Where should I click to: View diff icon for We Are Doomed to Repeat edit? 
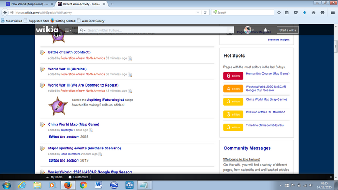(130, 91)
